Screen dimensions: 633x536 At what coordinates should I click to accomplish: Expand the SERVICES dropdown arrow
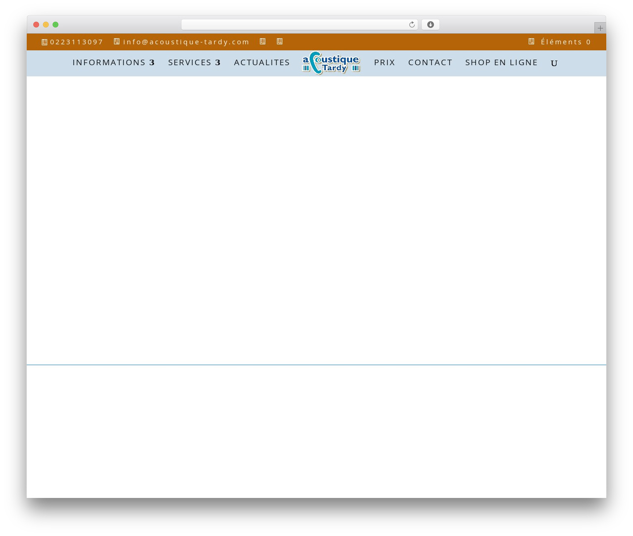(218, 63)
